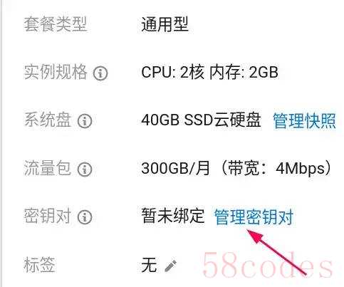Screen dimensions: 344x287
Task: Click the 标签 label text
Action: (x=39, y=265)
